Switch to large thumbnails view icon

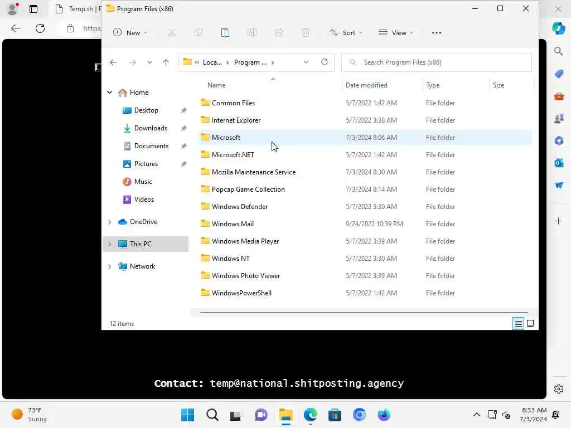click(530, 323)
